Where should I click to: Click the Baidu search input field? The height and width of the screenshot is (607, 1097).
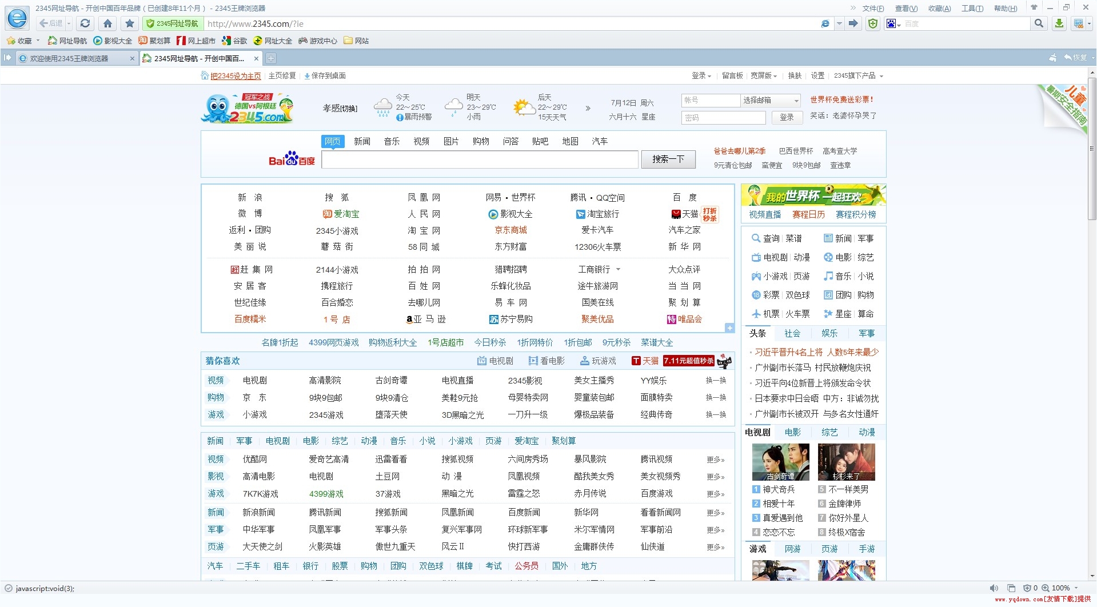480,159
